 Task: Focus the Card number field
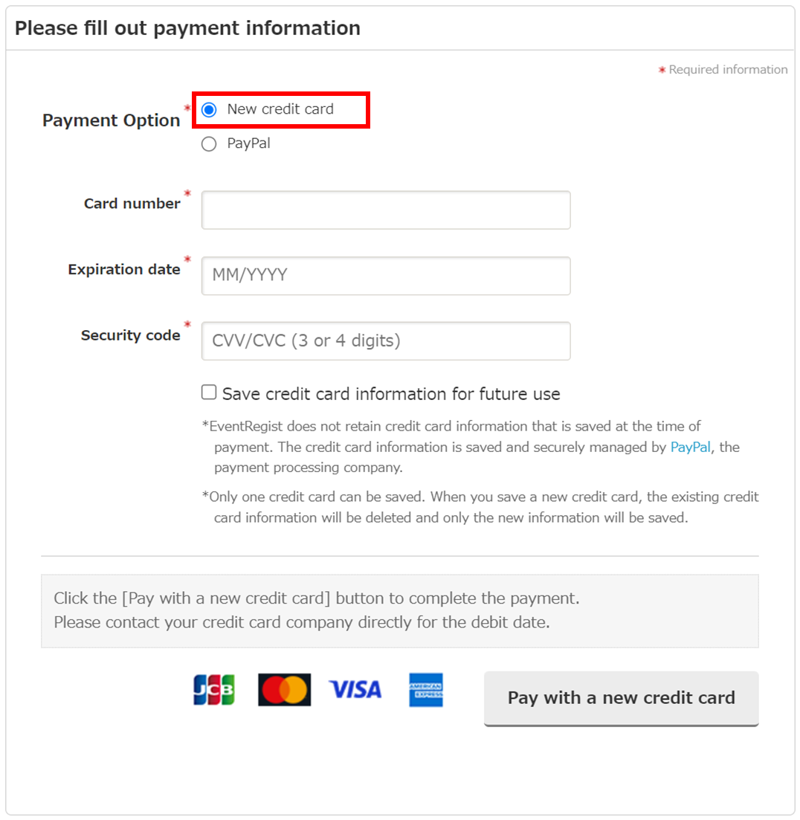(386, 210)
